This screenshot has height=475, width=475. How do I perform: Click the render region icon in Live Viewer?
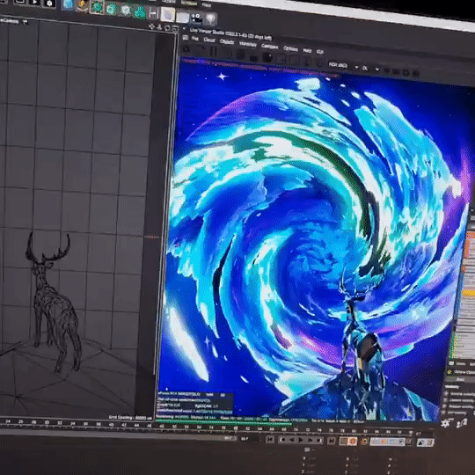pos(281,59)
